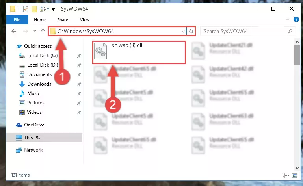Open the Help question mark icon
Screen dimensions: 303x186
(x=296, y=19)
